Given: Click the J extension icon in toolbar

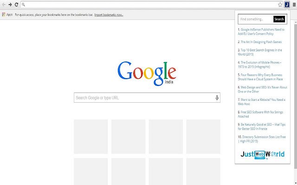Looking at the screenshot, I should 287,5.
